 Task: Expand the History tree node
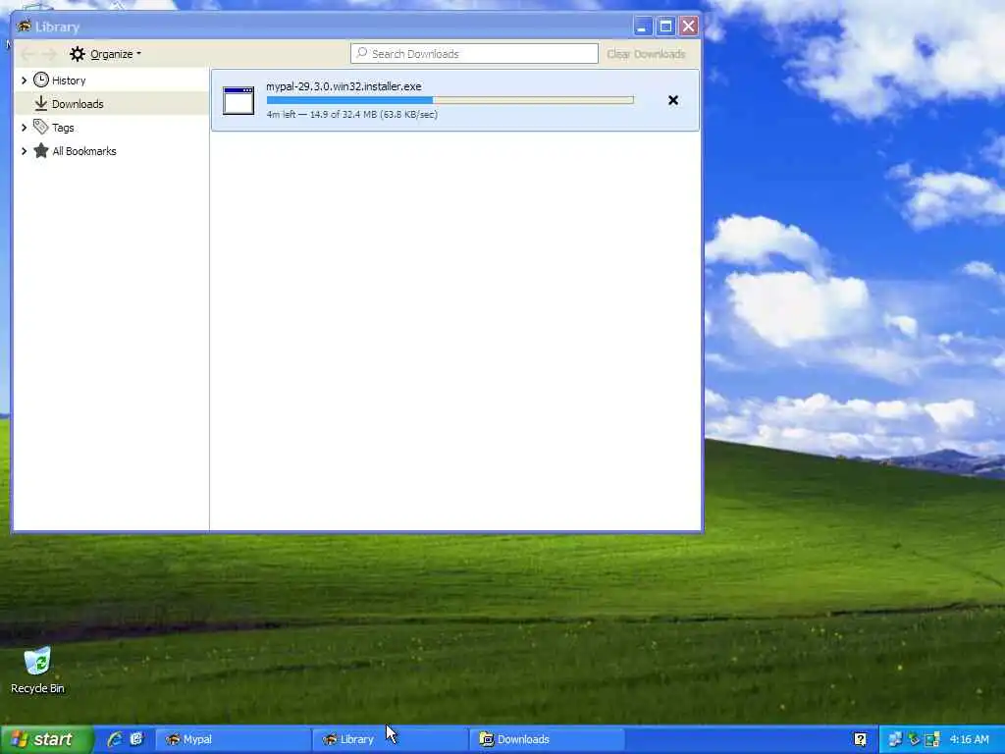[x=24, y=81]
